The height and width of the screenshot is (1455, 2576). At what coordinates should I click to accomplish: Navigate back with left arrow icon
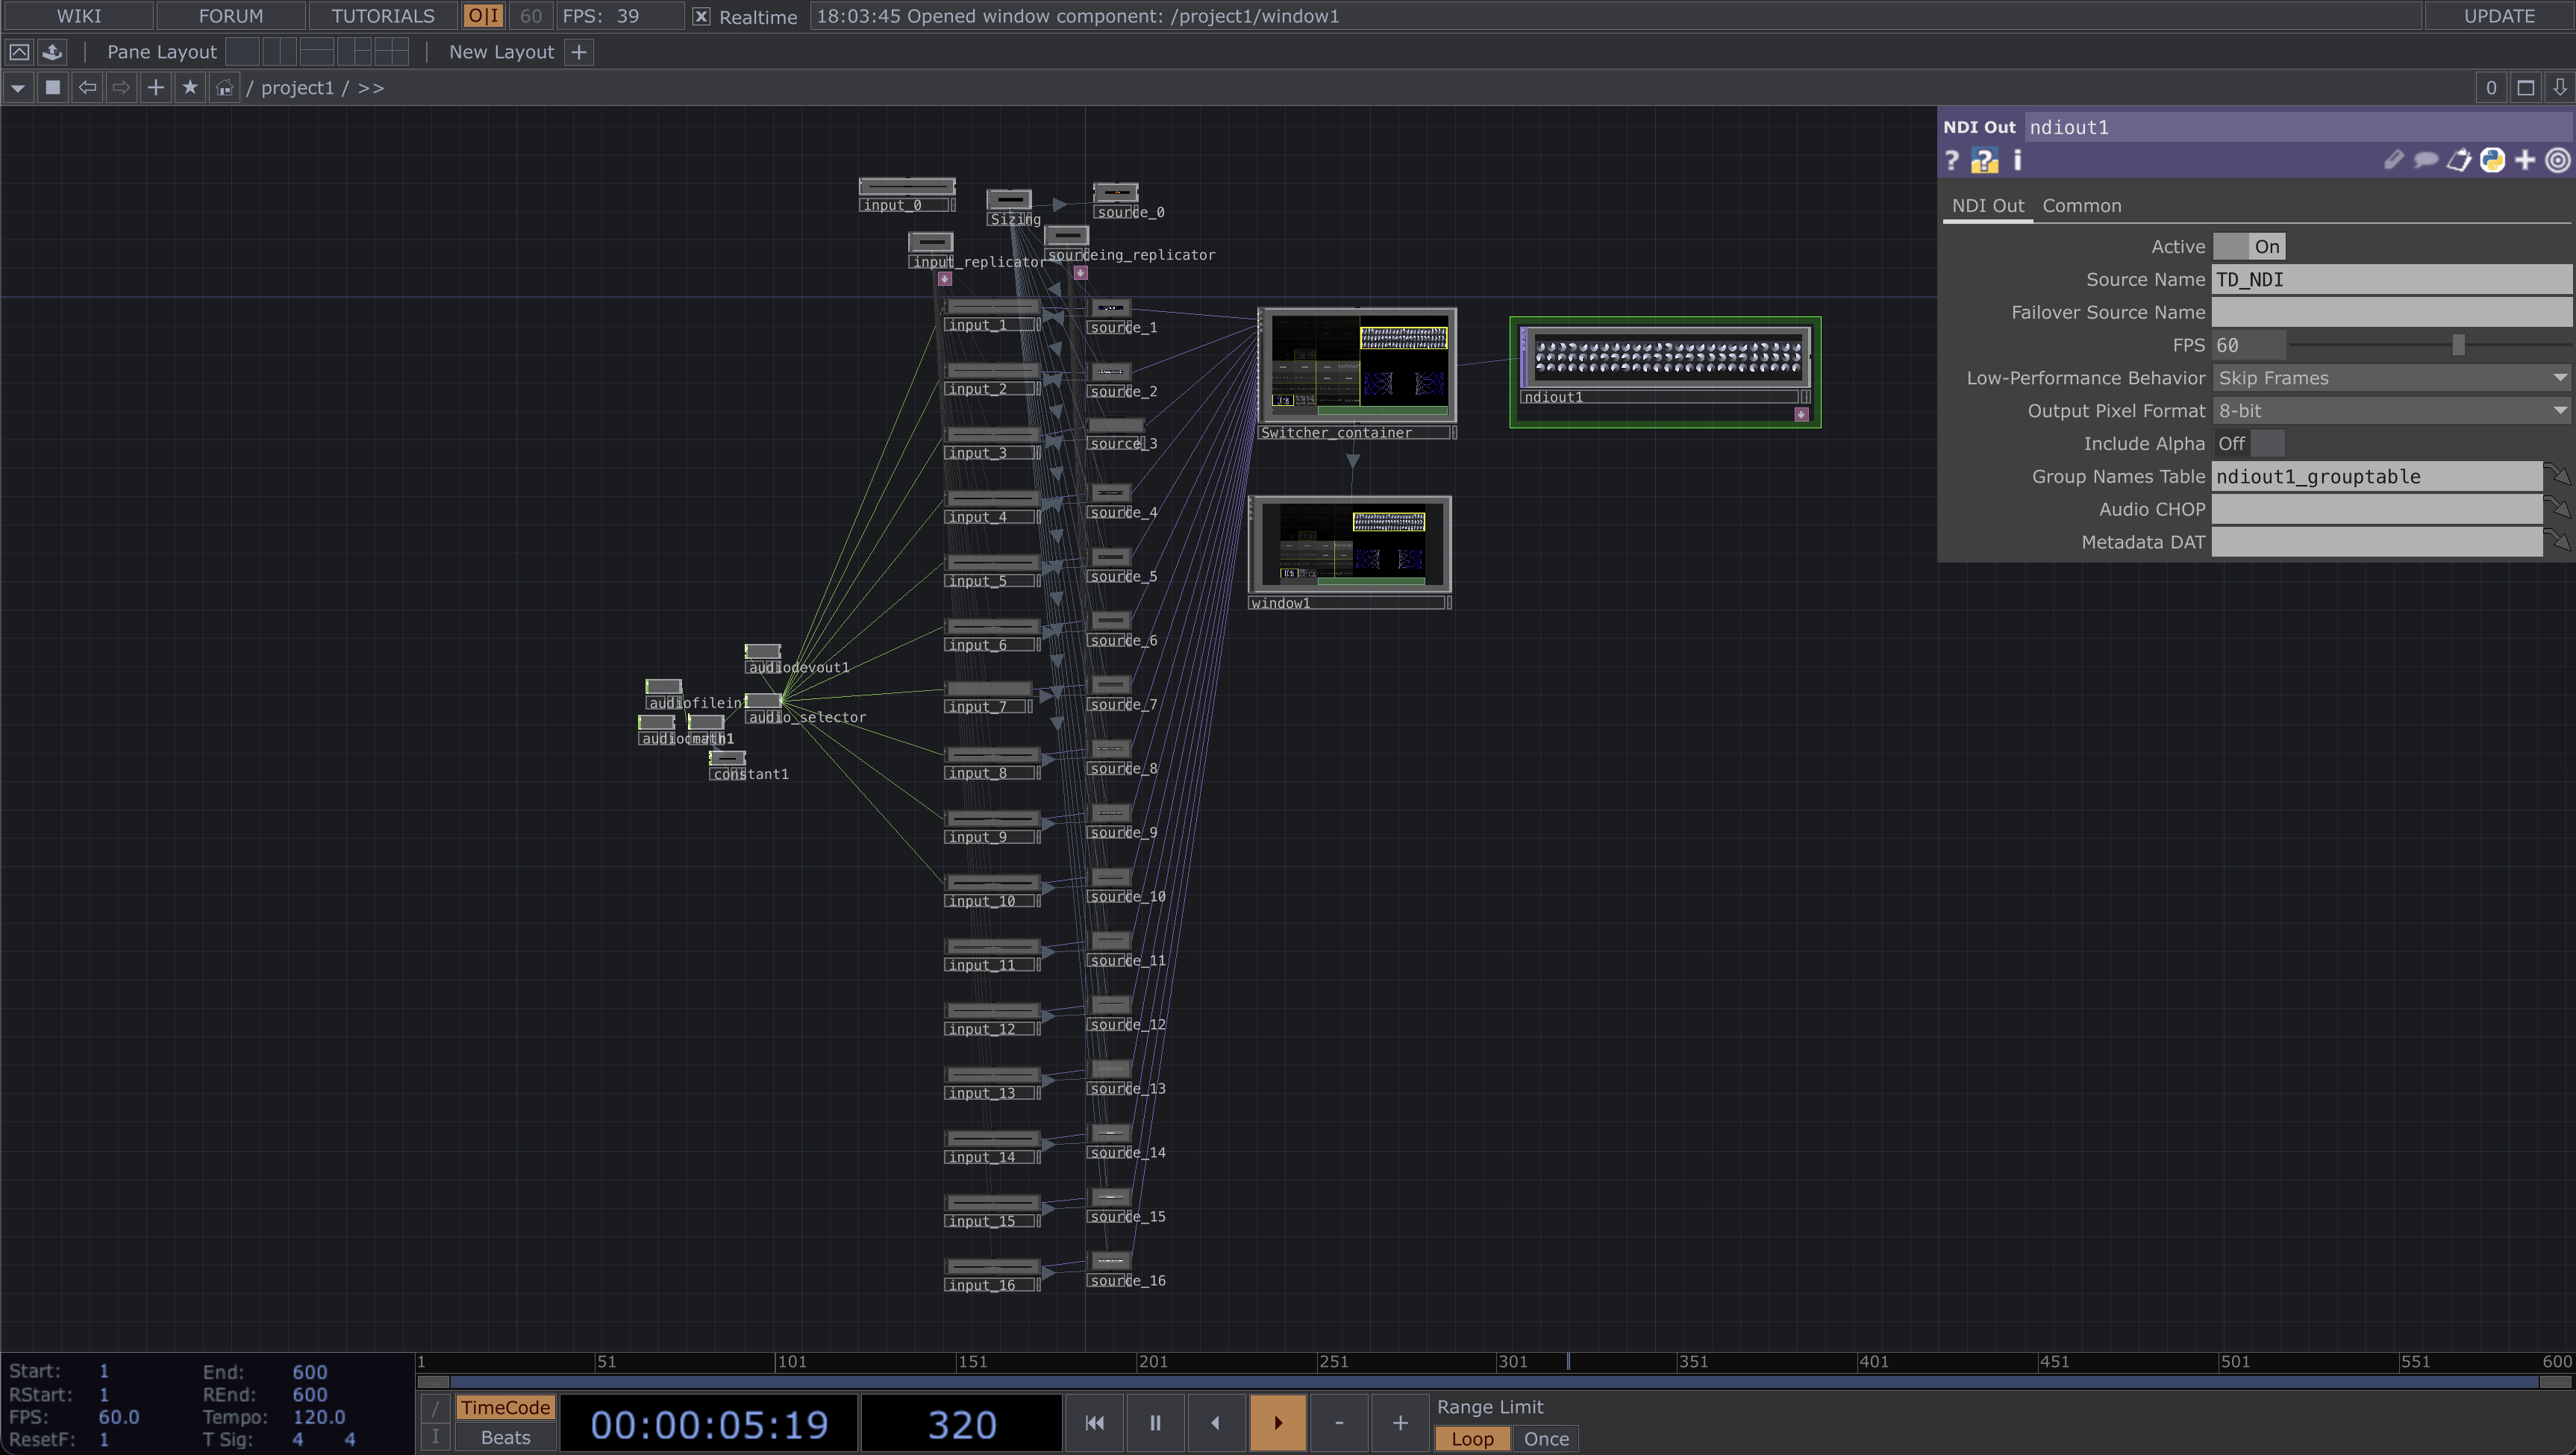point(87,87)
